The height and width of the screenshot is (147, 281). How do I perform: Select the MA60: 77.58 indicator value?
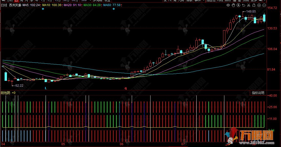click(112, 5)
